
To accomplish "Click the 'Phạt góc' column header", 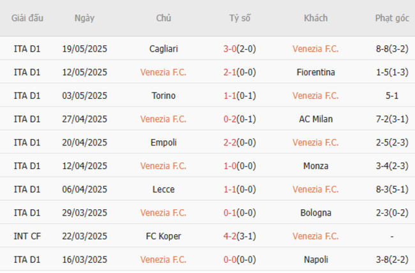I will click(392, 18).
